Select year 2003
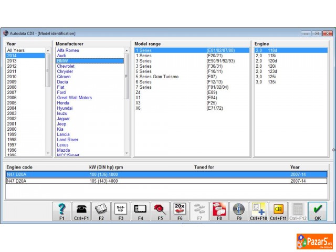The image size is (336, 252). pyautogui.click(x=25, y=113)
